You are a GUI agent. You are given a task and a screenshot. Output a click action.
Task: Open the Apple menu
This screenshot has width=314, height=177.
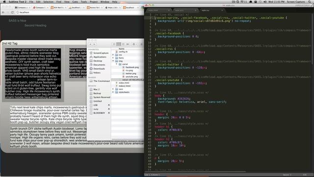(4, 1)
